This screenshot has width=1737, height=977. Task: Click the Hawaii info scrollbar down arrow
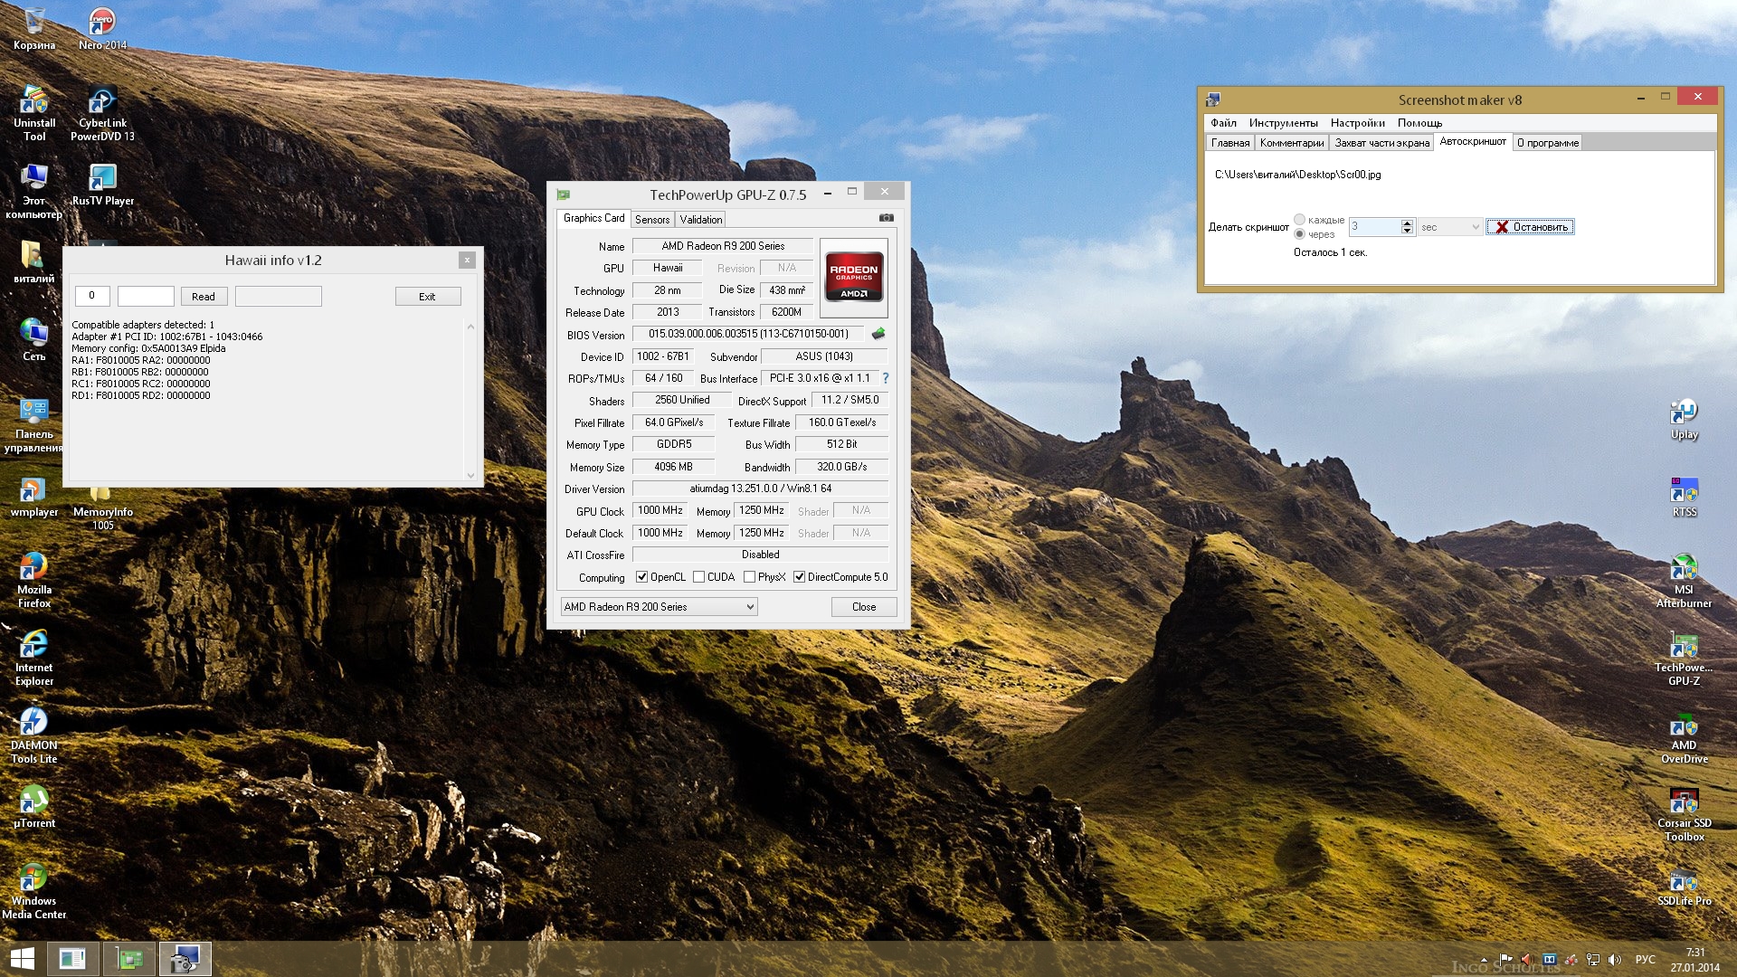470,475
